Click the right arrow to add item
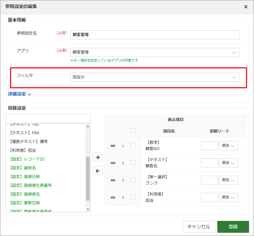Viewport: 254px width, 236px height. tap(98, 157)
